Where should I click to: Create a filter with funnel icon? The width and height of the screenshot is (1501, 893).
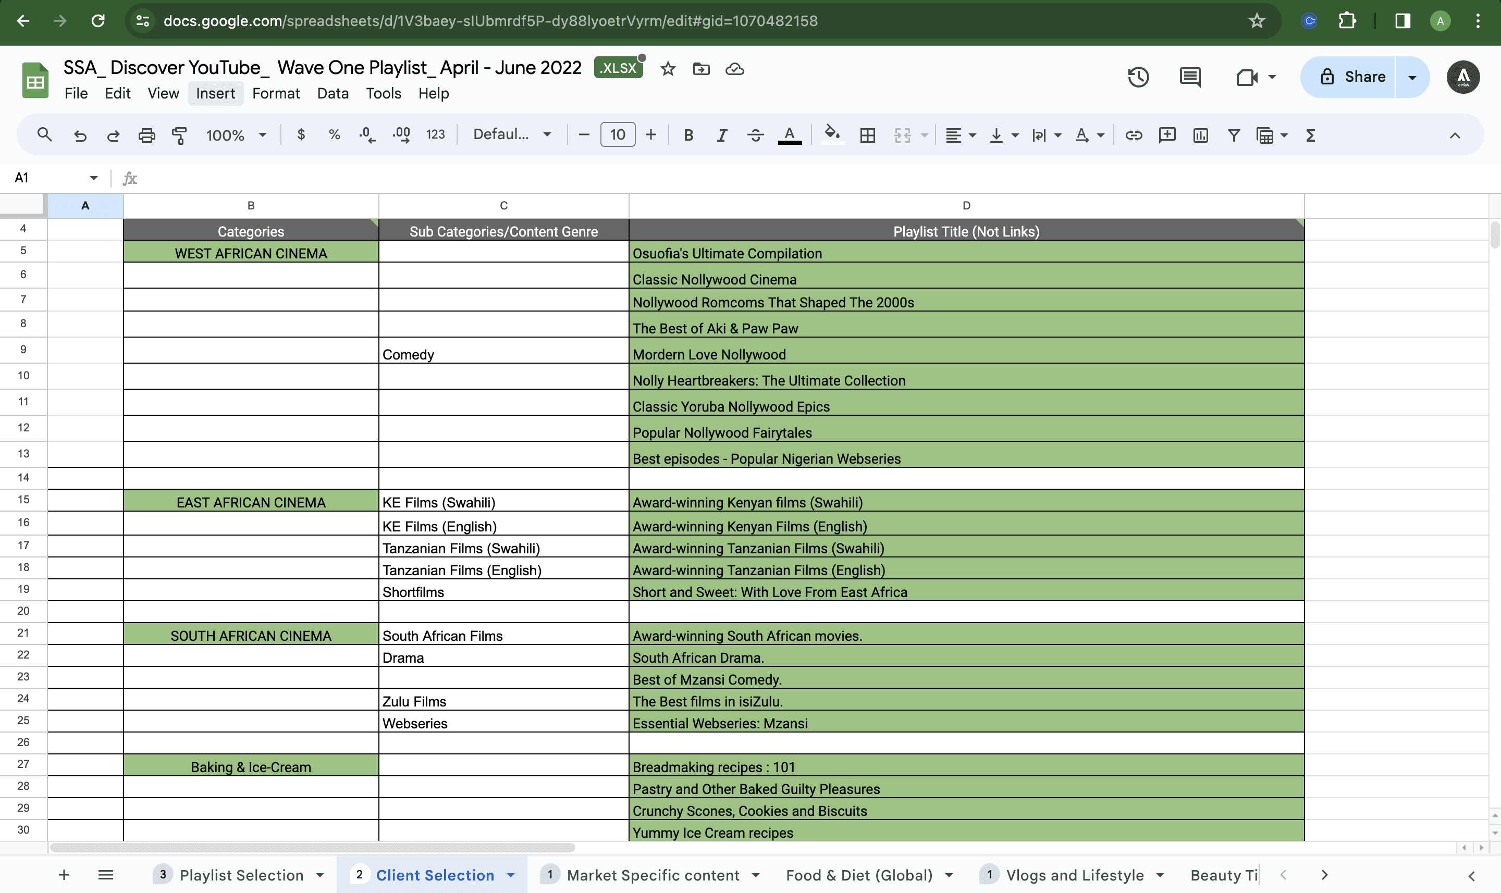point(1234,135)
